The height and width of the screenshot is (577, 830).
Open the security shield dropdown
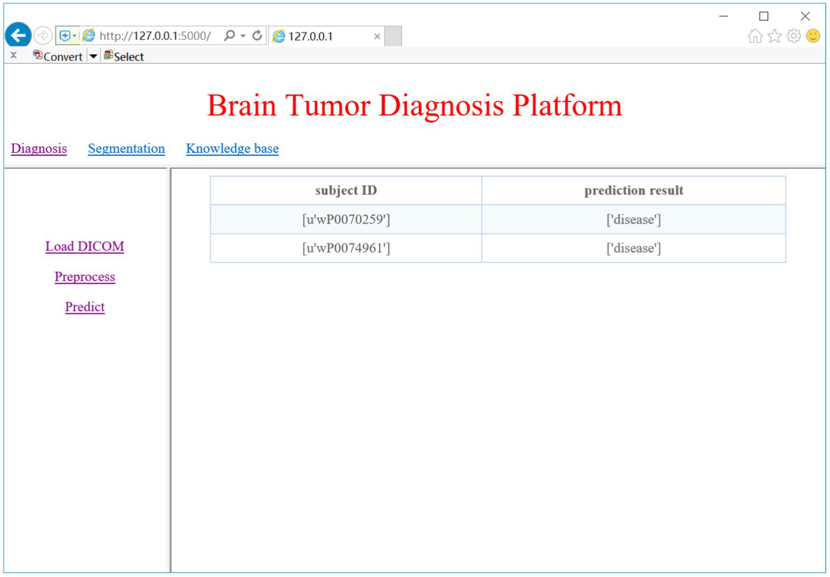[67, 36]
